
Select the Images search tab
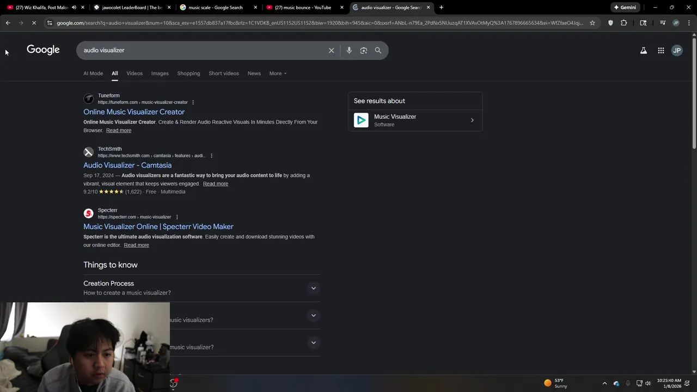coord(160,73)
